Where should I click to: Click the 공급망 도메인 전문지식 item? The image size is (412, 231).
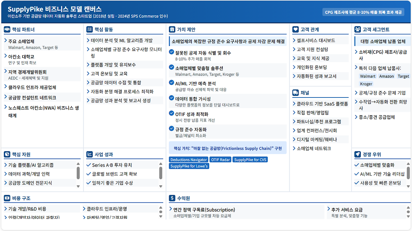pyautogui.click(x=40, y=183)
